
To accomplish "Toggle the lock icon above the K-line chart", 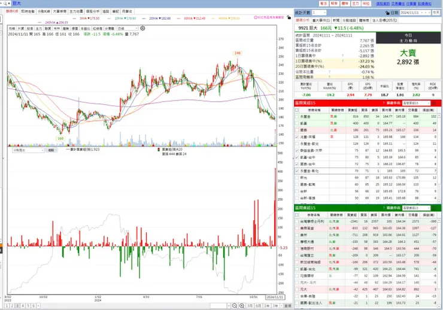I will (x=289, y=17).
